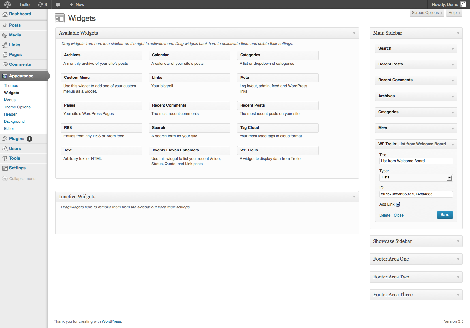Click the Settings icon in sidebar

click(5, 168)
